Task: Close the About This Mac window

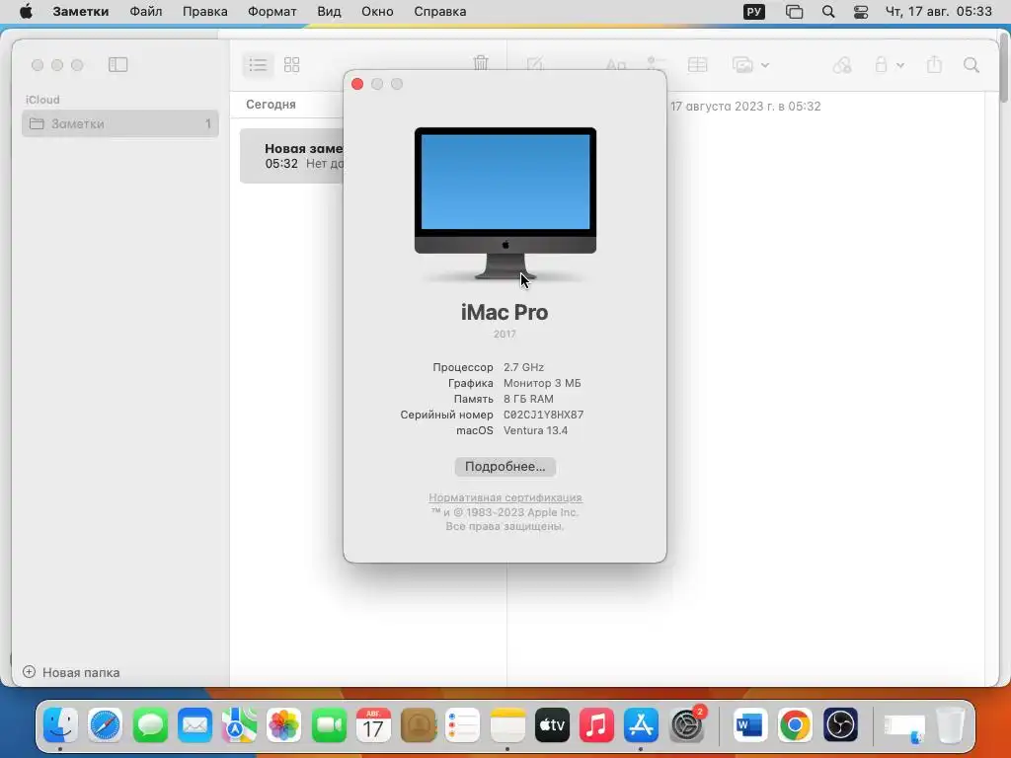Action: pos(357,84)
